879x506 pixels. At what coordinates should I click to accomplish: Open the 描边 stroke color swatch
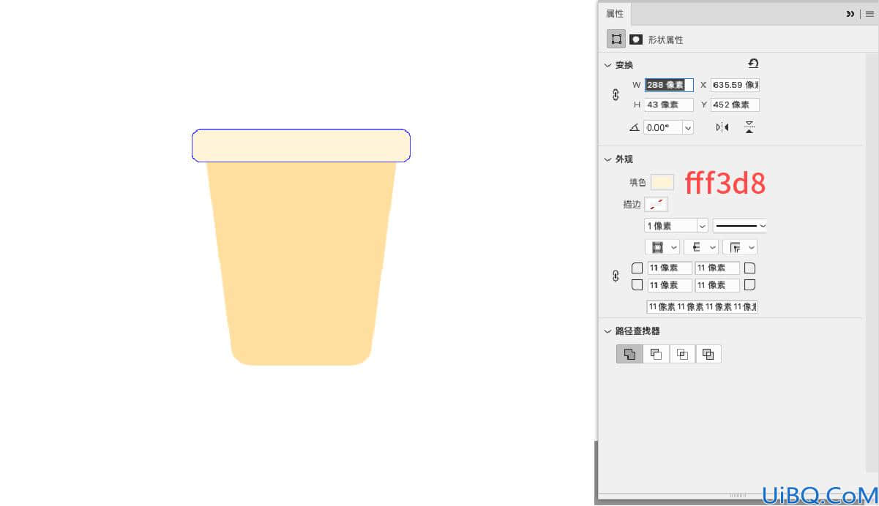tap(657, 205)
